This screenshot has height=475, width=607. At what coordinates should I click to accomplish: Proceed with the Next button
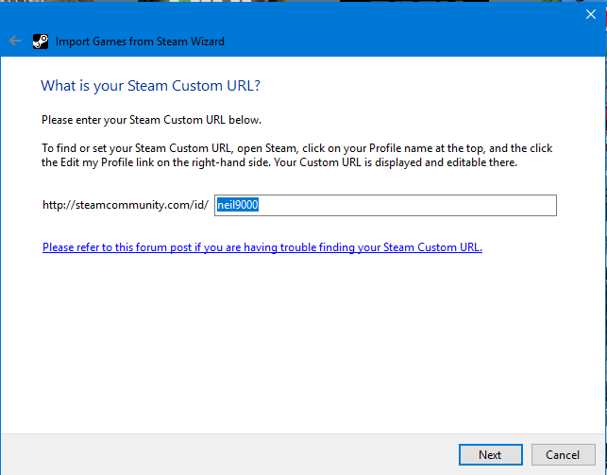click(x=491, y=454)
